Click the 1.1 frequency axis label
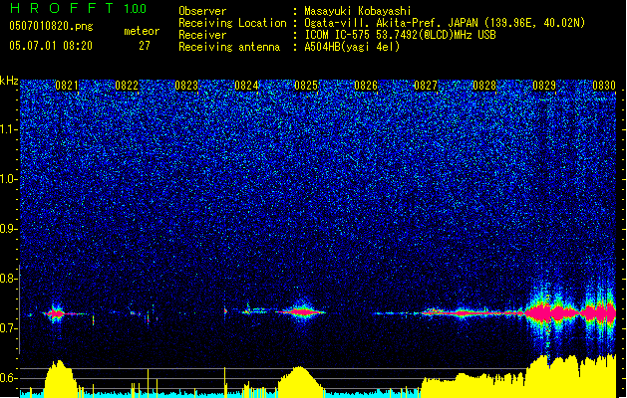The height and width of the screenshot is (398, 627). coord(9,129)
